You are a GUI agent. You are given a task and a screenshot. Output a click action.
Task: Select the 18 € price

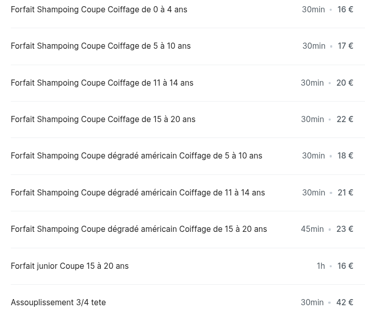tap(345, 155)
